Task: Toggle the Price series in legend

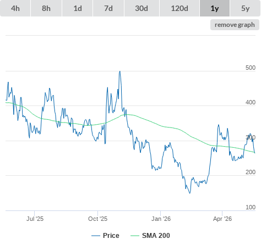Action: 111,236
